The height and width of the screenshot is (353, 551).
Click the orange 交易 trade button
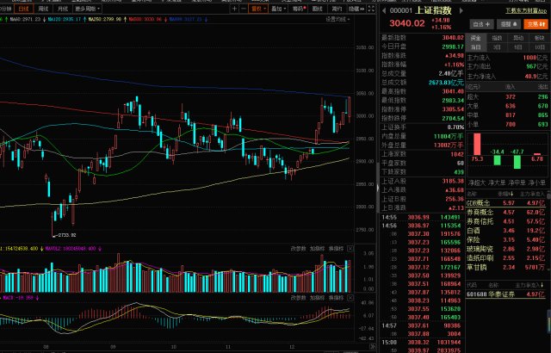click(535, 25)
